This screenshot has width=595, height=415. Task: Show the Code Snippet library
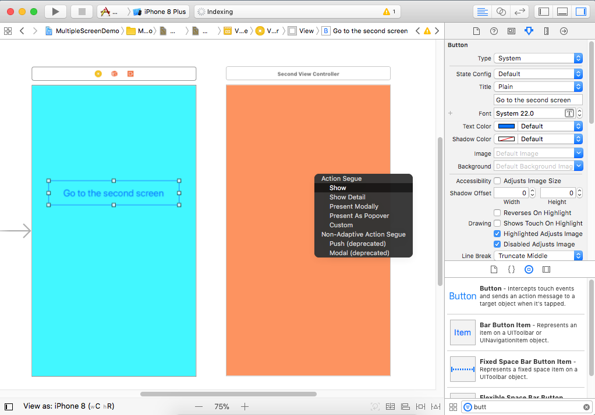click(511, 270)
